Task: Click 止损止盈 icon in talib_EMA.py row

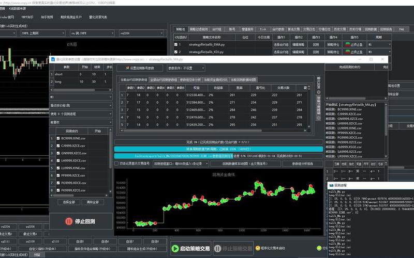Action: [347, 44]
